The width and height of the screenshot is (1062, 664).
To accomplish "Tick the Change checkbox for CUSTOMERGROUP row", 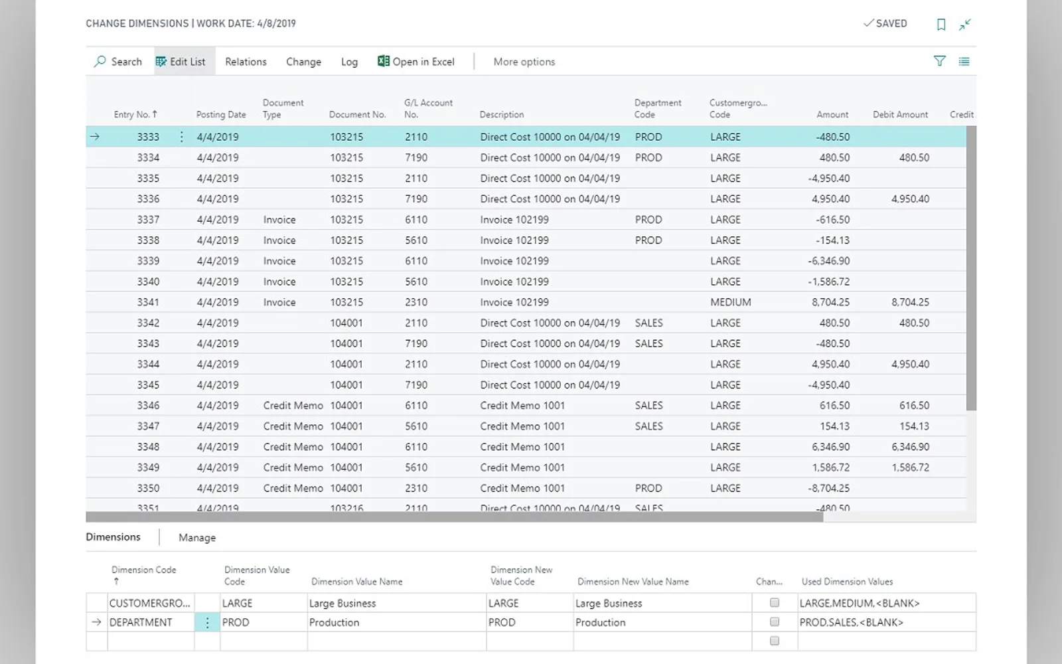I will pos(774,603).
